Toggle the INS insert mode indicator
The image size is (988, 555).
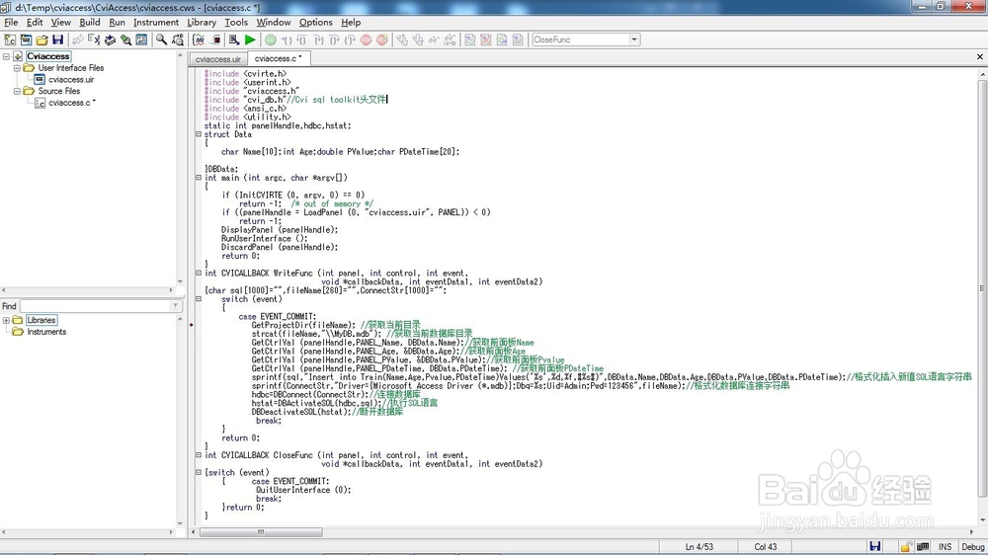point(945,547)
